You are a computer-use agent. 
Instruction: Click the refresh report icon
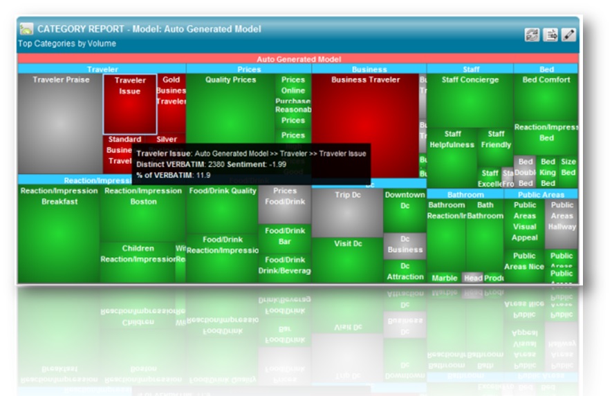coord(532,35)
